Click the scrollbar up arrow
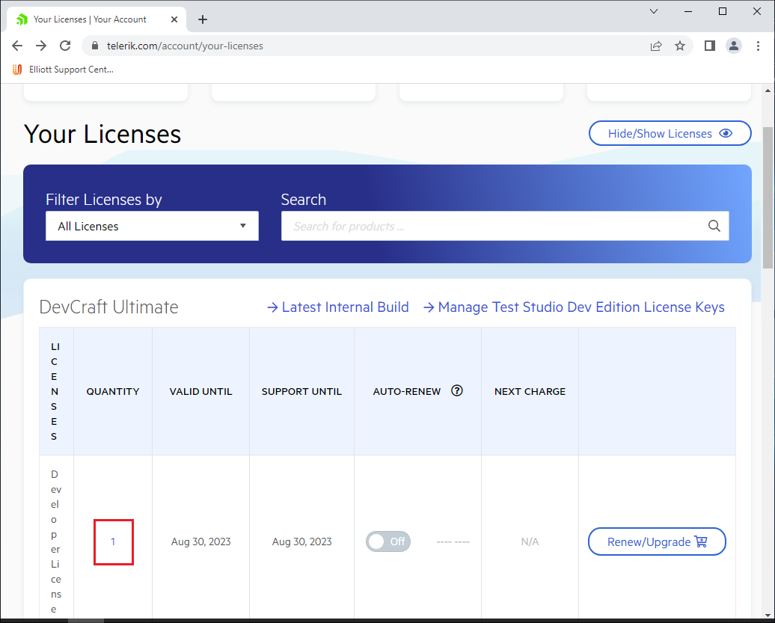 click(768, 91)
